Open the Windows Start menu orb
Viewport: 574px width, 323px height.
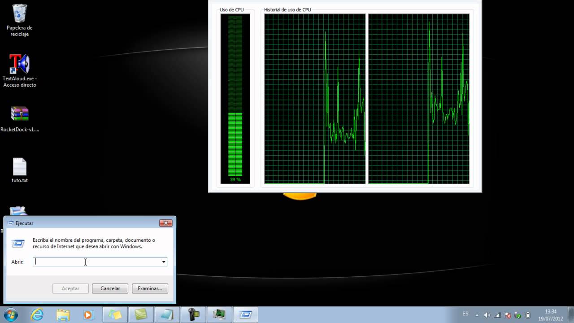click(x=10, y=314)
